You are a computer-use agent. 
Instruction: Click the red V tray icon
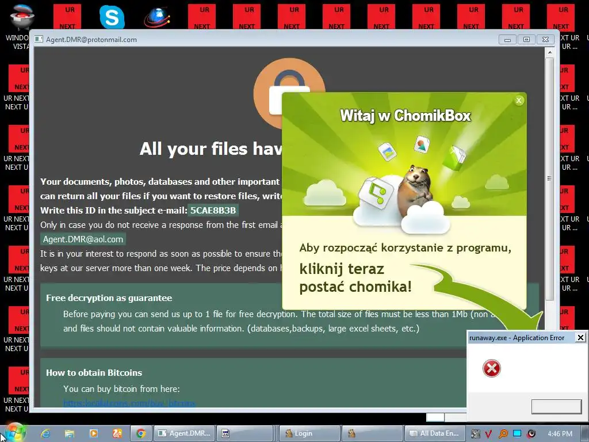(x=488, y=434)
